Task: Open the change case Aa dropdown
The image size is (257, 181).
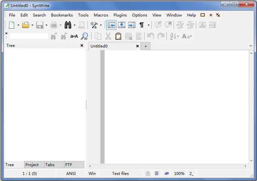Action: pyautogui.click(x=187, y=36)
